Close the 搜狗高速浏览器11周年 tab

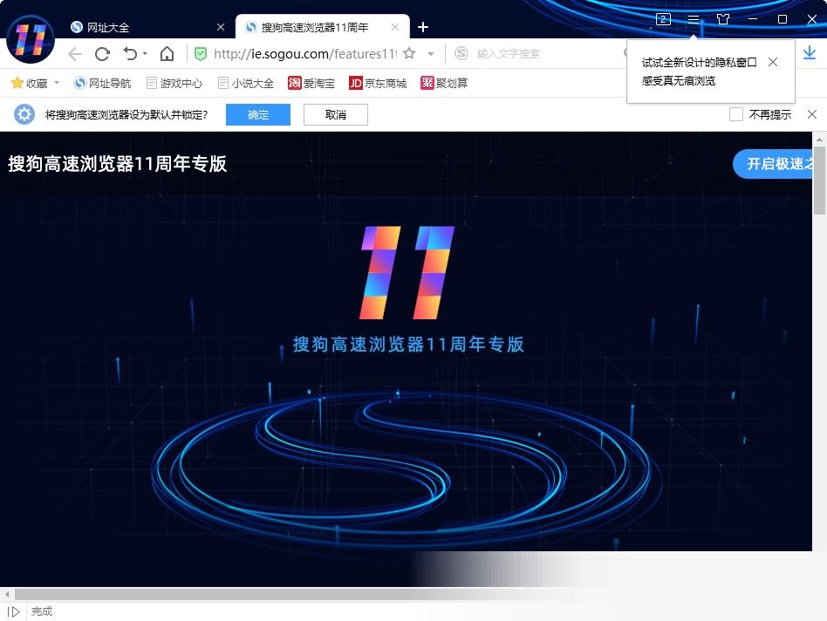tap(395, 27)
